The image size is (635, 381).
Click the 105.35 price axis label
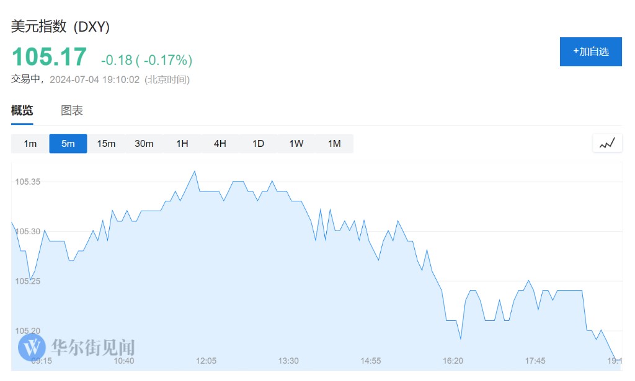28,182
